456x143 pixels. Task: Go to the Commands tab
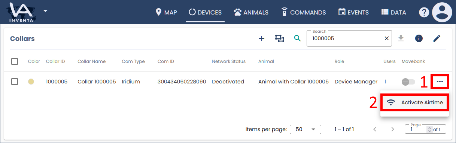point(304,12)
